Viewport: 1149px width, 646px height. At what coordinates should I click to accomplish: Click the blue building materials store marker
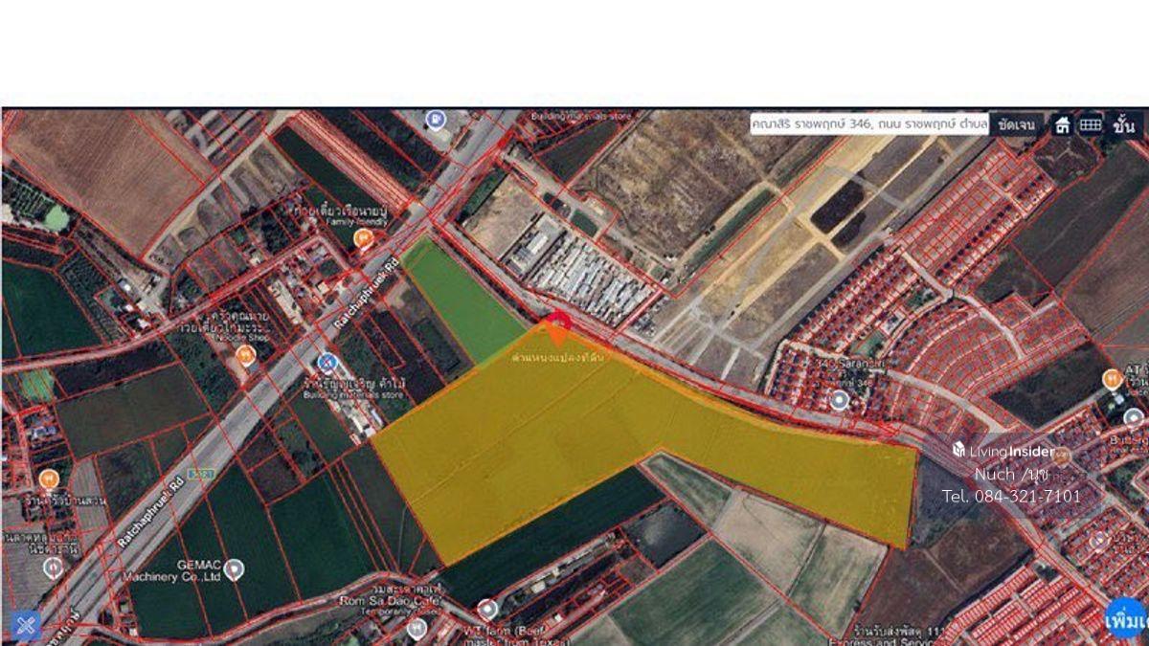point(327,363)
